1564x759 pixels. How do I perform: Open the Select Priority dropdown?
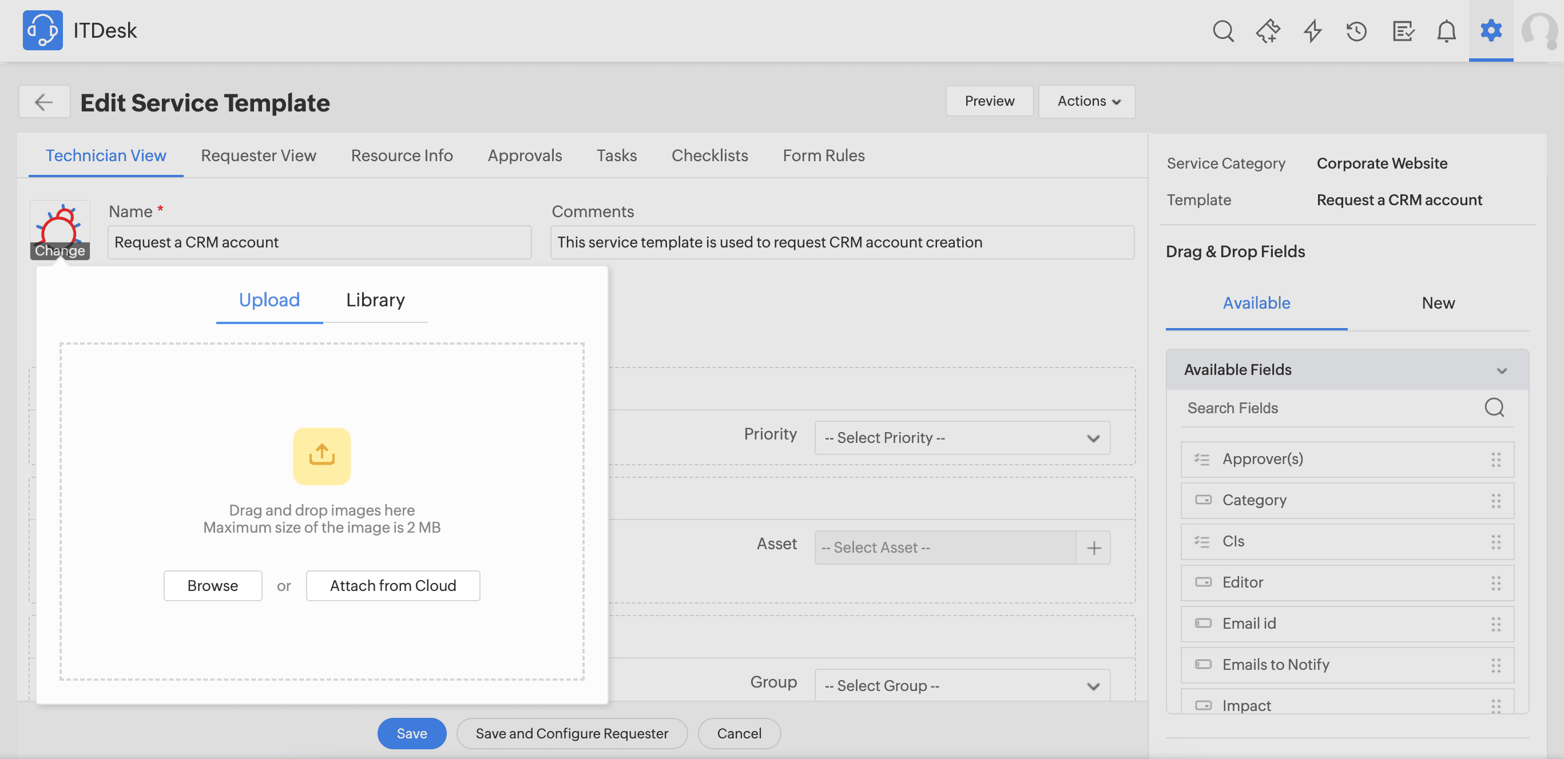coord(962,437)
